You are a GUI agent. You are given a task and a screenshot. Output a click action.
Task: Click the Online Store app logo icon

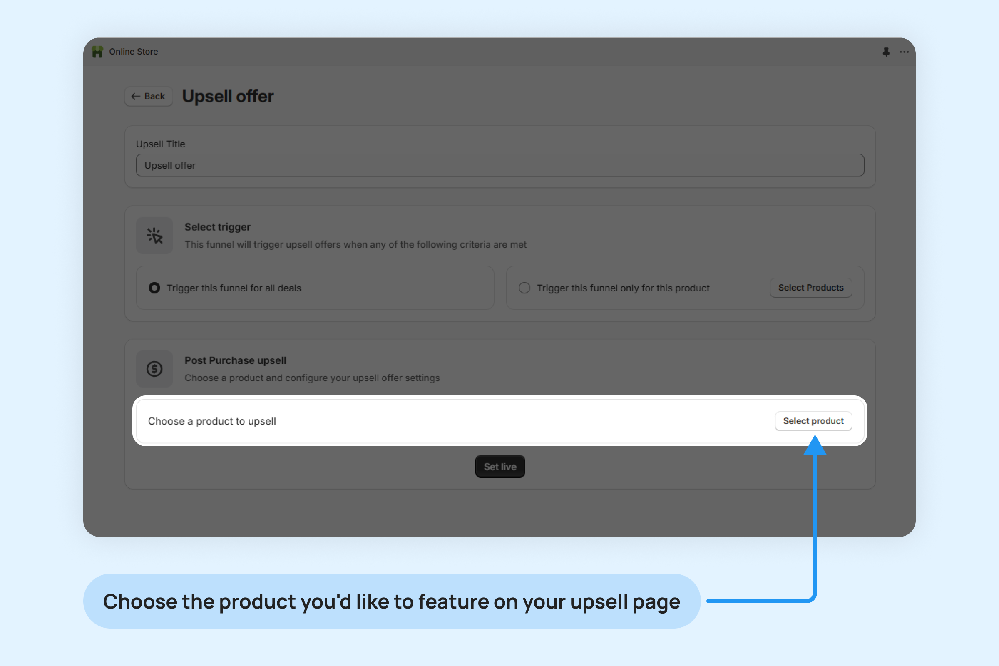click(x=98, y=51)
